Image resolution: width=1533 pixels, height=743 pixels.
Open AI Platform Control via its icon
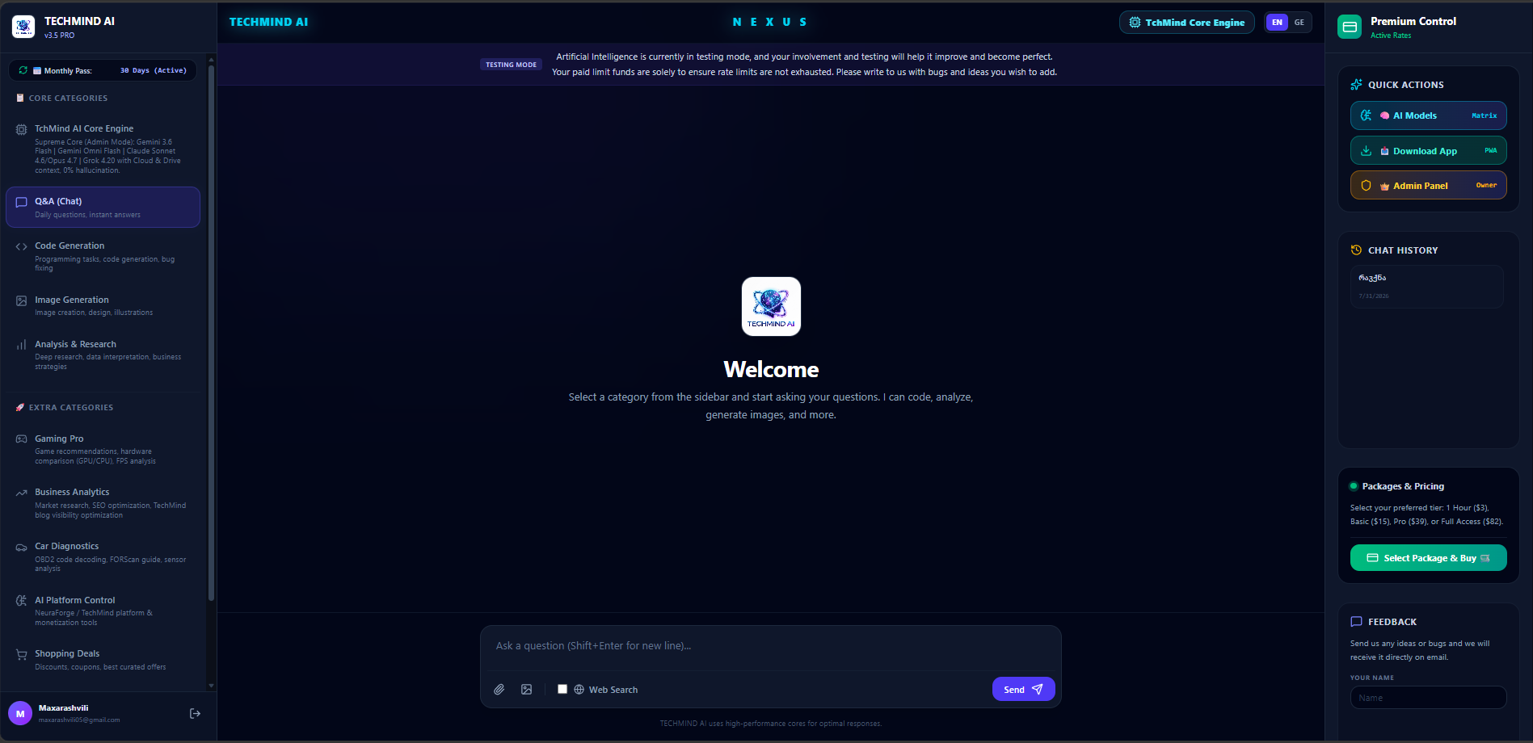click(22, 601)
